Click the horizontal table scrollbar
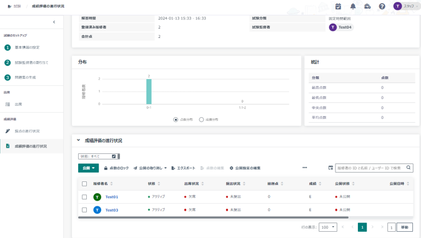Screen dimensions: 421x238 tap(213, 217)
